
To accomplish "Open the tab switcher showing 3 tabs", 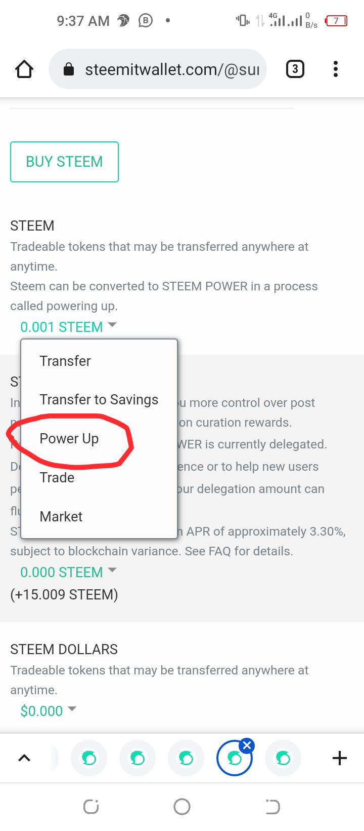I will [295, 69].
